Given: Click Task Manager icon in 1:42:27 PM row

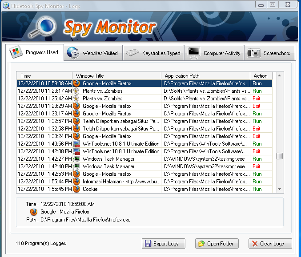Looking at the screenshot, I should [x=76, y=159].
